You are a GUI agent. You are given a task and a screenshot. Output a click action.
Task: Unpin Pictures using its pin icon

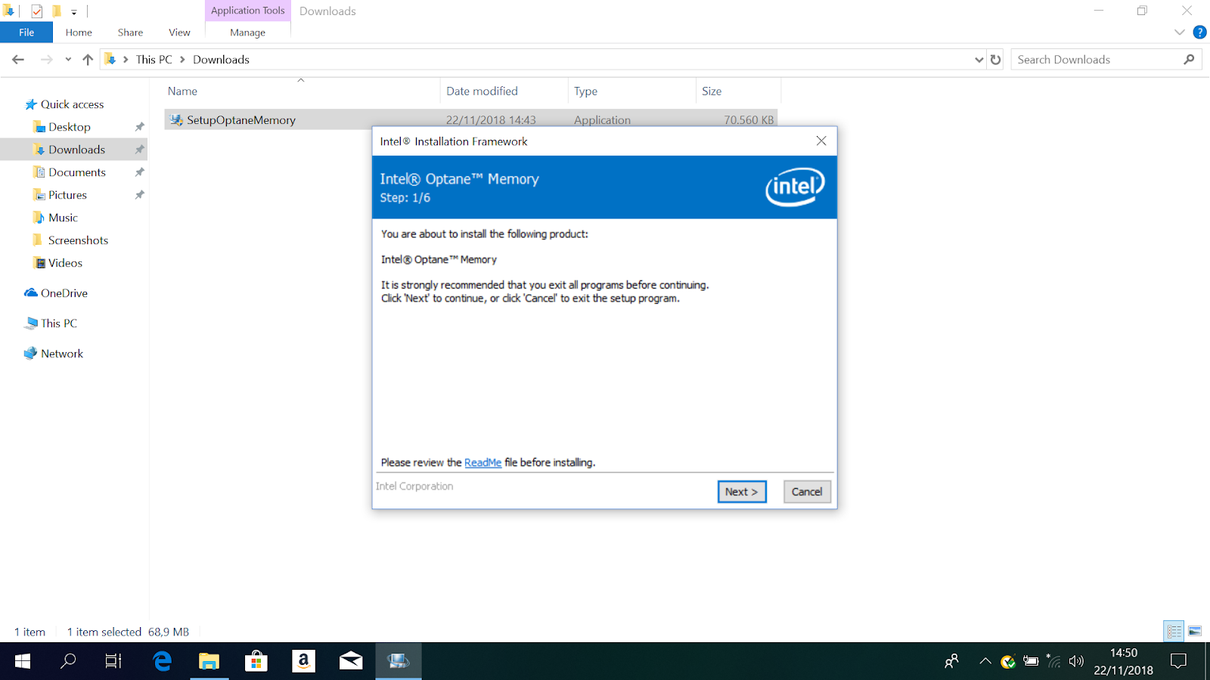139,195
